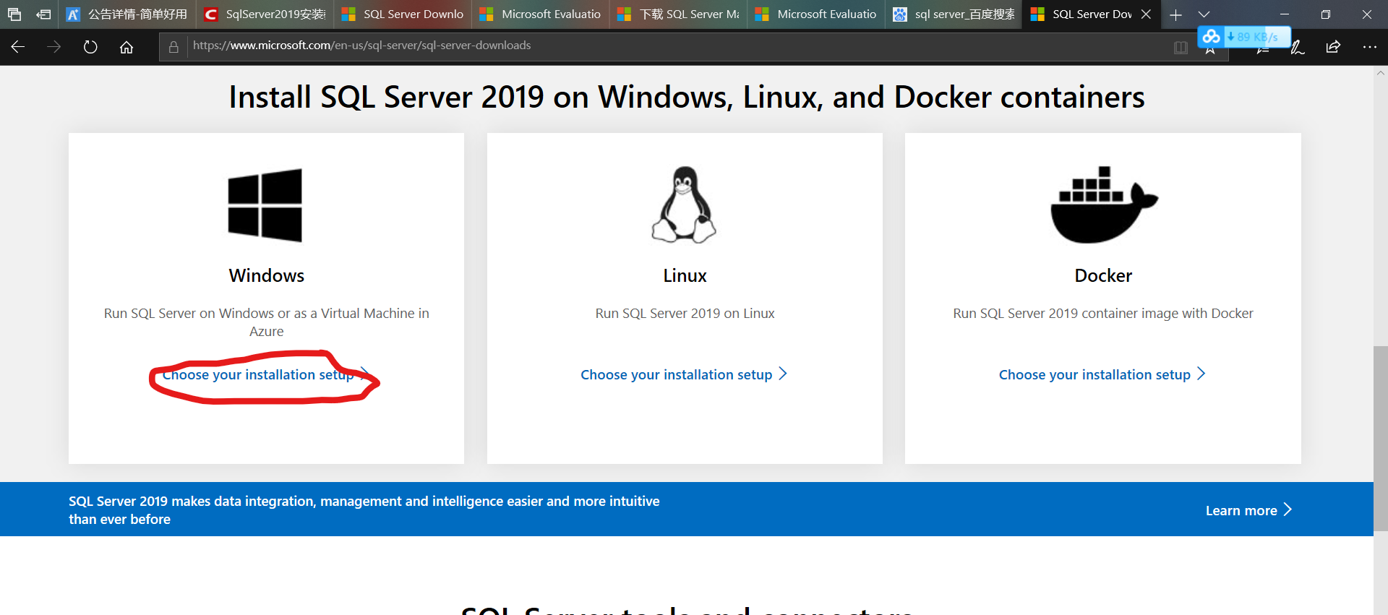This screenshot has width=1388, height=615.
Task: Open a new tab with plus icon
Action: pyautogui.click(x=1176, y=14)
